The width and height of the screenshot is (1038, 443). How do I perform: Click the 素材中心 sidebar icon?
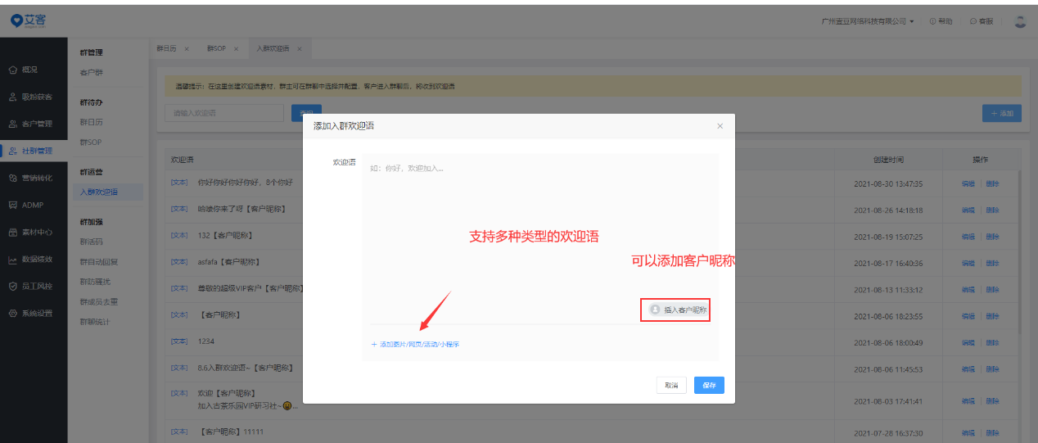click(x=13, y=233)
